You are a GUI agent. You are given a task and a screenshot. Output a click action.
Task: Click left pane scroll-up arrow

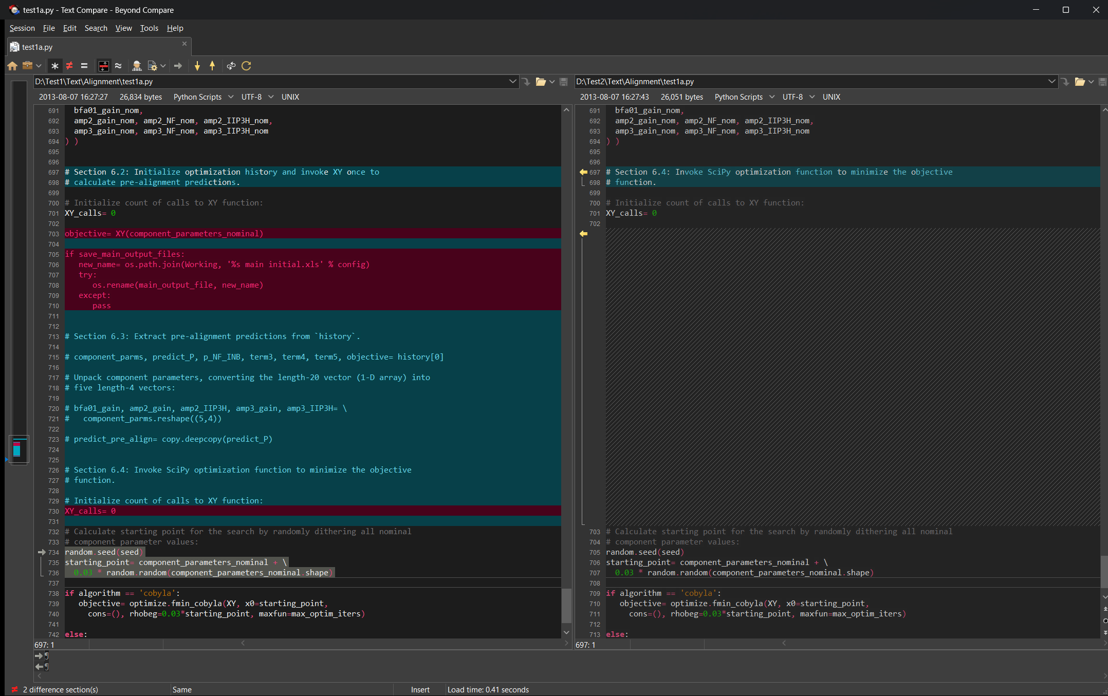click(x=566, y=110)
